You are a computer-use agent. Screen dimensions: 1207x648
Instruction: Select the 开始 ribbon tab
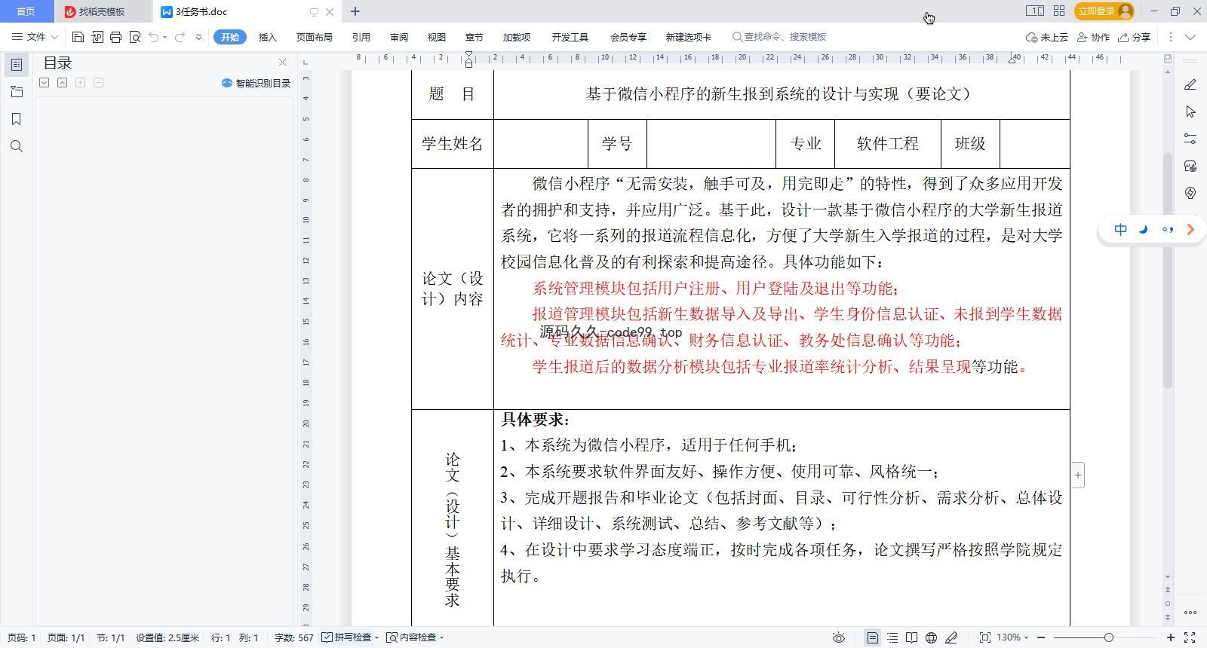tap(230, 37)
